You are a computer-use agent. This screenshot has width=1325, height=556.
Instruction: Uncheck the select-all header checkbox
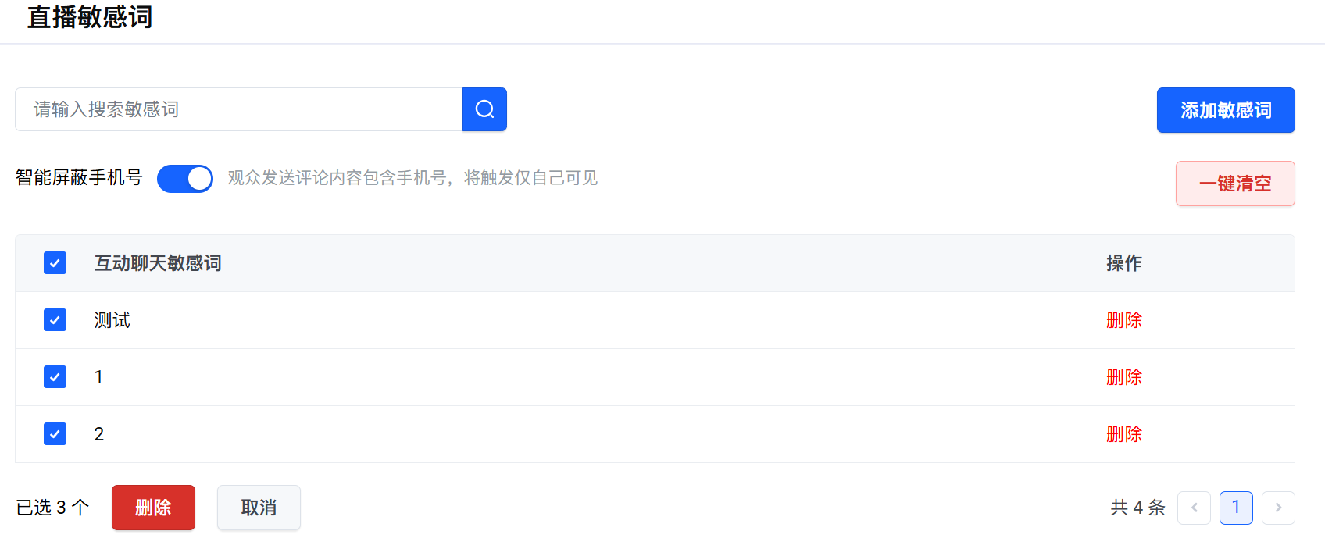55,263
